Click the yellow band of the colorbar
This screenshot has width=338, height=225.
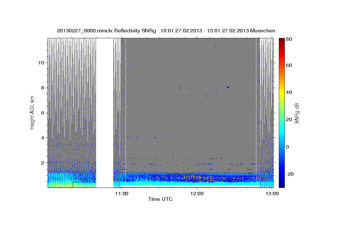(x=282, y=93)
